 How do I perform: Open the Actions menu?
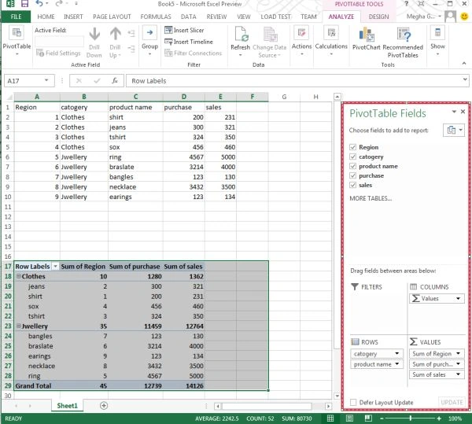click(x=301, y=41)
